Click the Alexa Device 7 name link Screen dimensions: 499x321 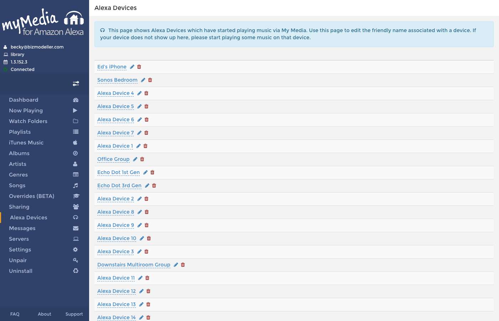(115, 133)
